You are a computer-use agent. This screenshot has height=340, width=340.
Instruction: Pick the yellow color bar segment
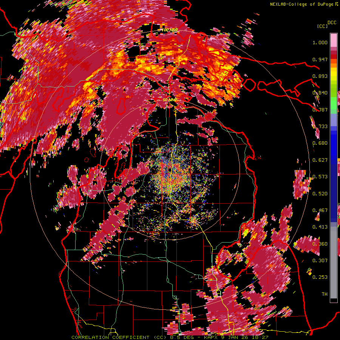pyautogui.click(x=334, y=74)
